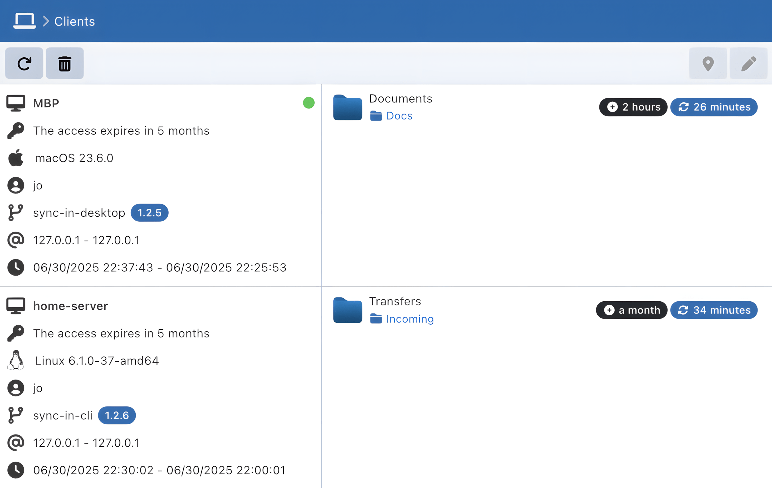The image size is (772, 488).
Task: Click the large Transfers folder icon
Action: [x=348, y=310]
